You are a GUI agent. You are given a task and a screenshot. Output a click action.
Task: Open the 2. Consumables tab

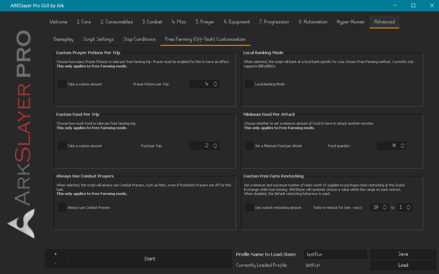pyautogui.click(x=117, y=22)
